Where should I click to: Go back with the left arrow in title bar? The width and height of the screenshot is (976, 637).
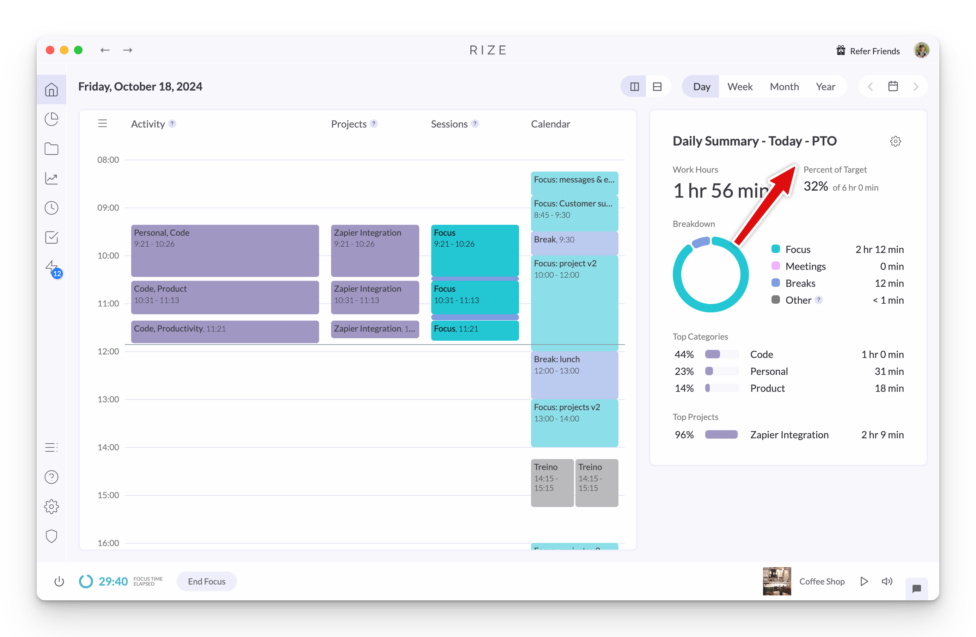[x=105, y=50]
